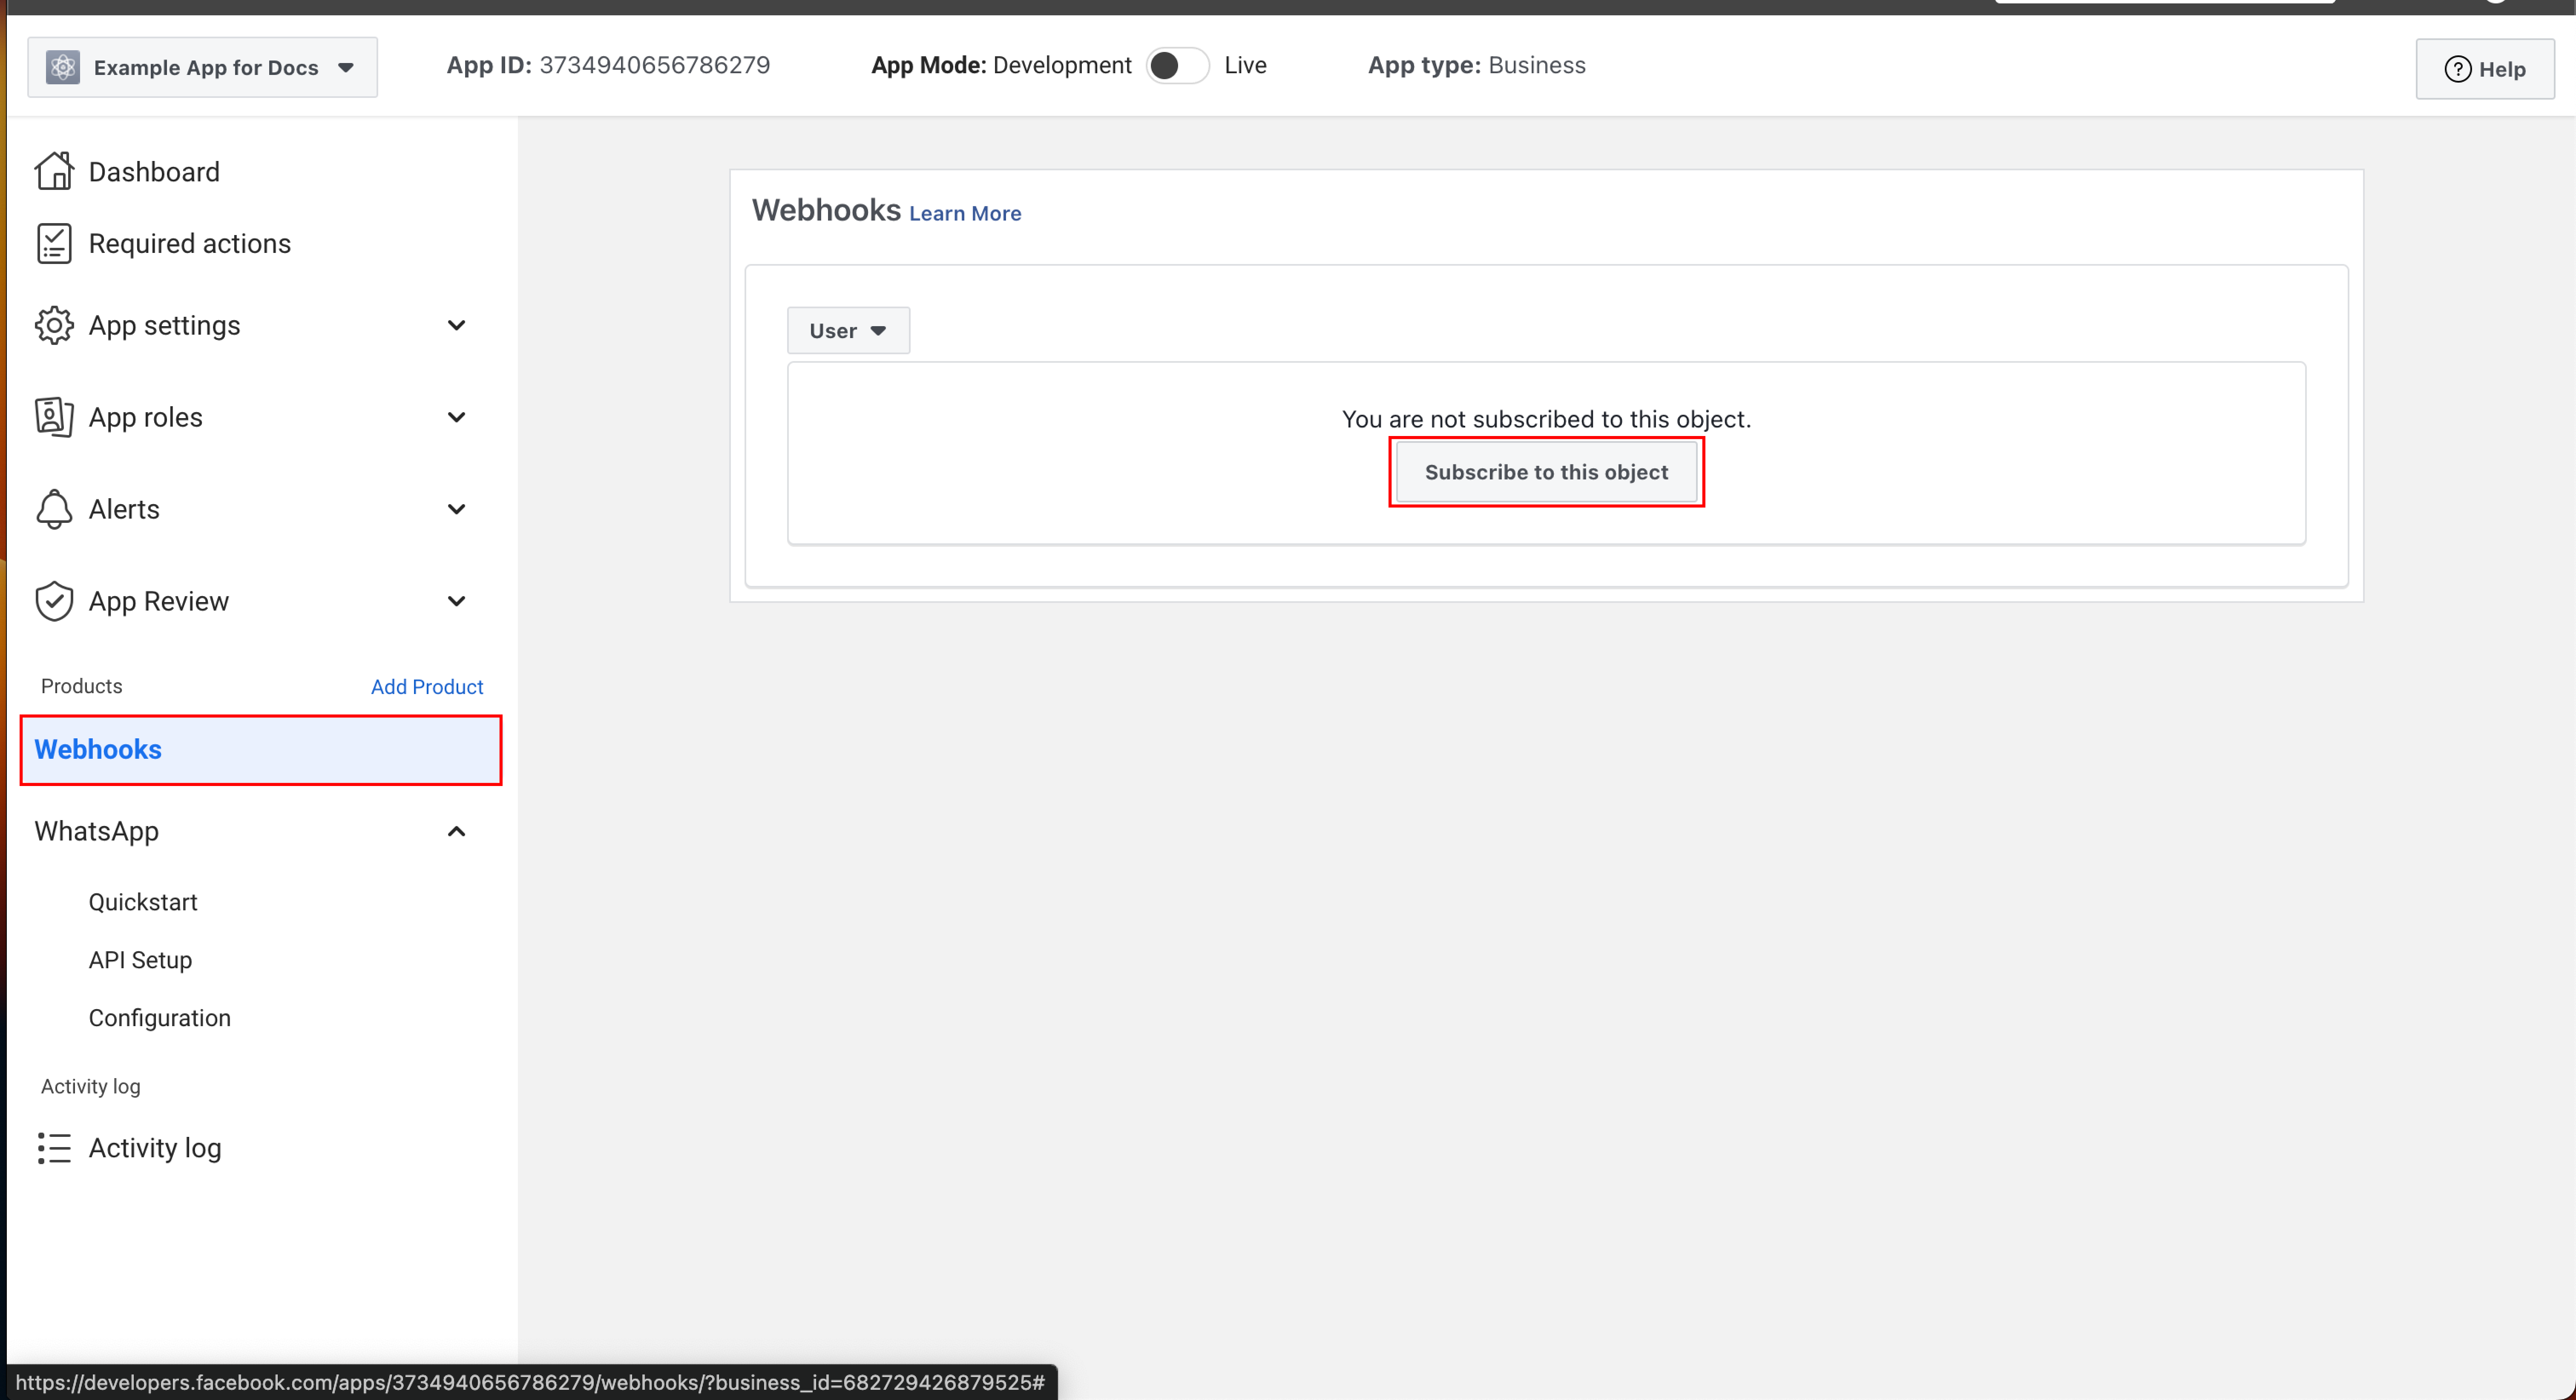The height and width of the screenshot is (1400, 2576).
Task: Expand the App settings section chevron
Action: click(456, 325)
